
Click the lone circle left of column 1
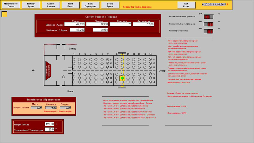(x=63, y=77)
